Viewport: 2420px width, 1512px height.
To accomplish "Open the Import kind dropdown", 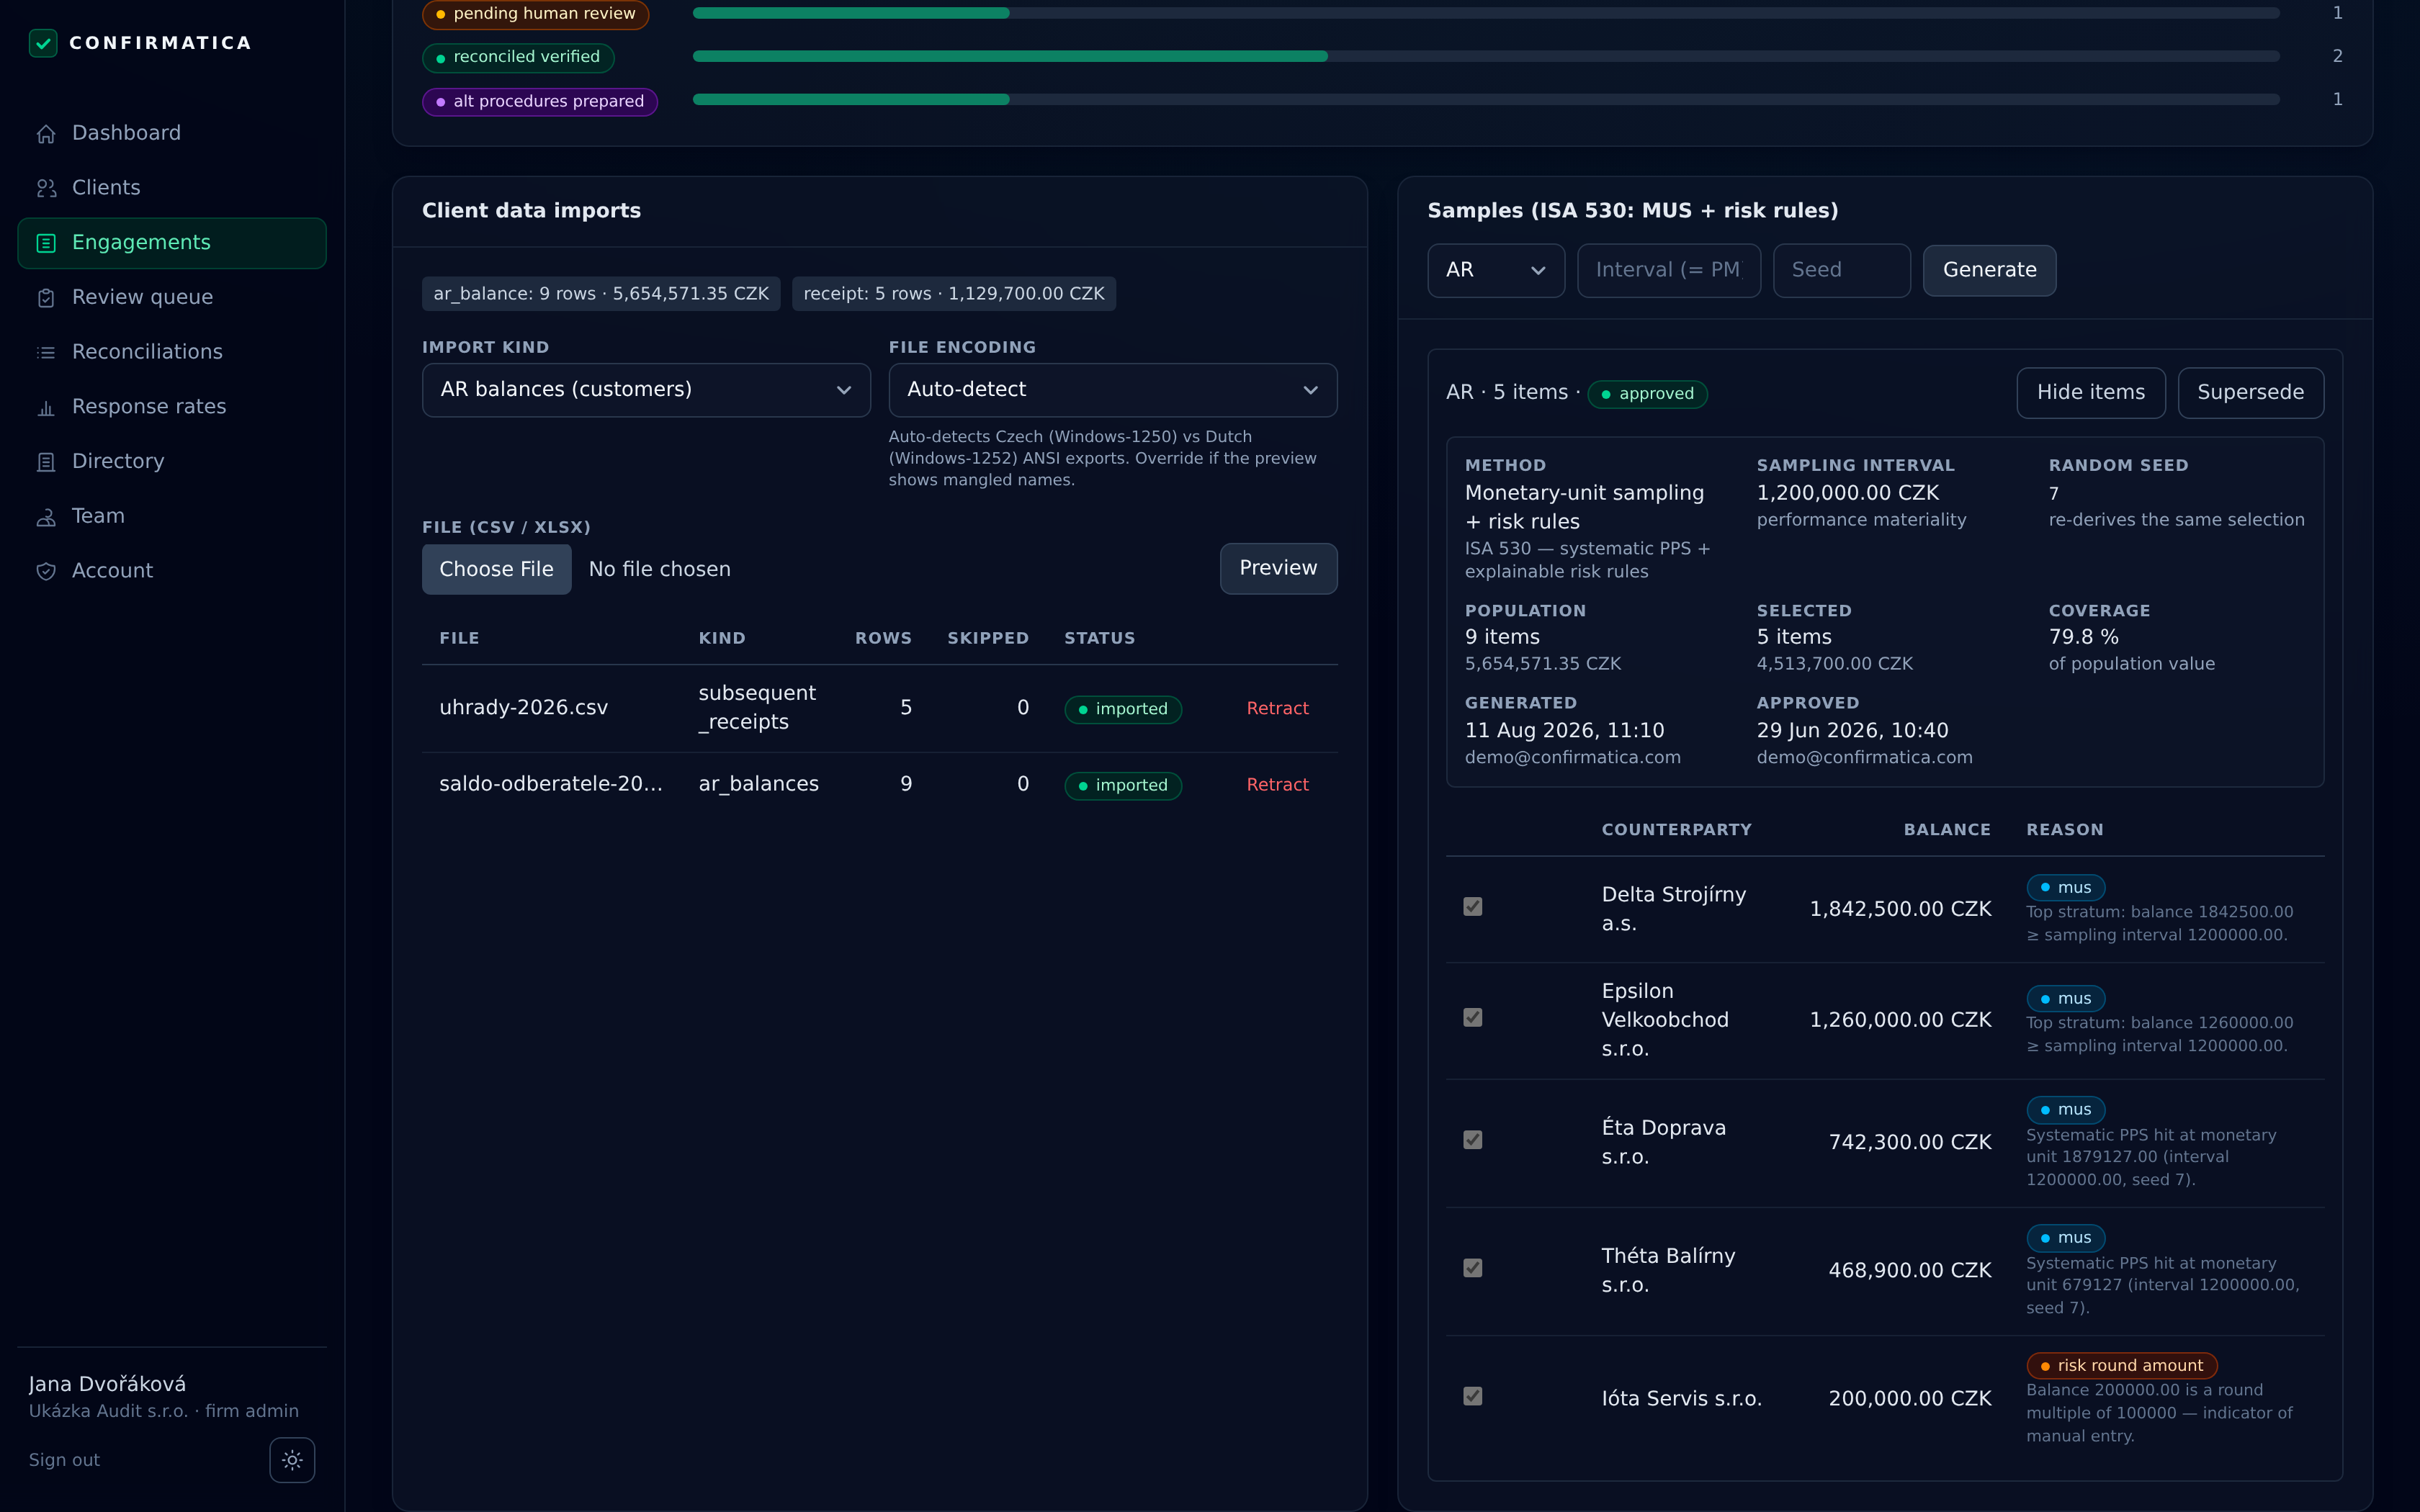I will (646, 390).
